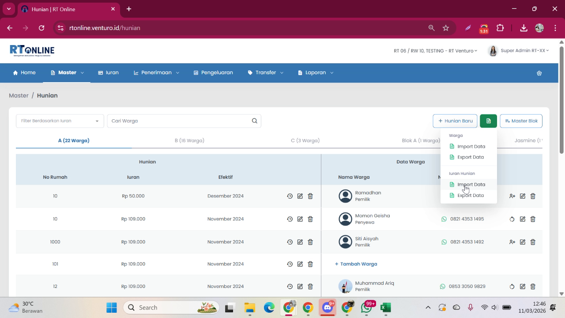Click Master breadcrumb link
Image resolution: width=565 pixels, height=318 pixels.
19,95
